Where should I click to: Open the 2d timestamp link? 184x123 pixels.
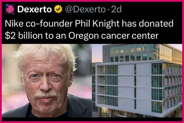pyautogui.click(x=116, y=9)
